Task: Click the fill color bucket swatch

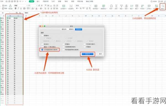Action: (32, 8)
